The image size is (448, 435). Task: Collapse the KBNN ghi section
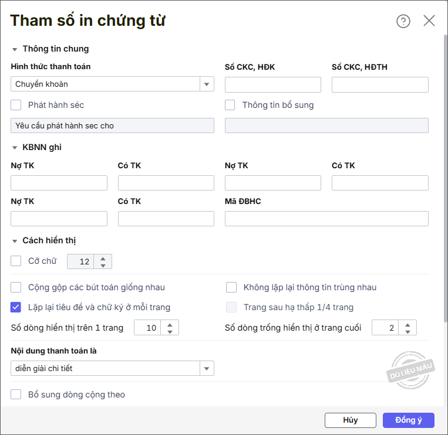point(15,148)
